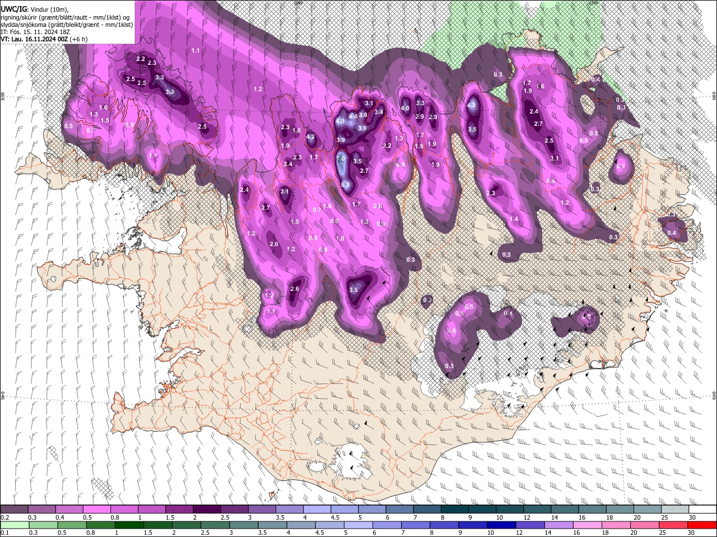Image resolution: width=717 pixels, height=537 pixels.
Task: Click the 1.4 precipitation value on the map
Action: (514, 219)
